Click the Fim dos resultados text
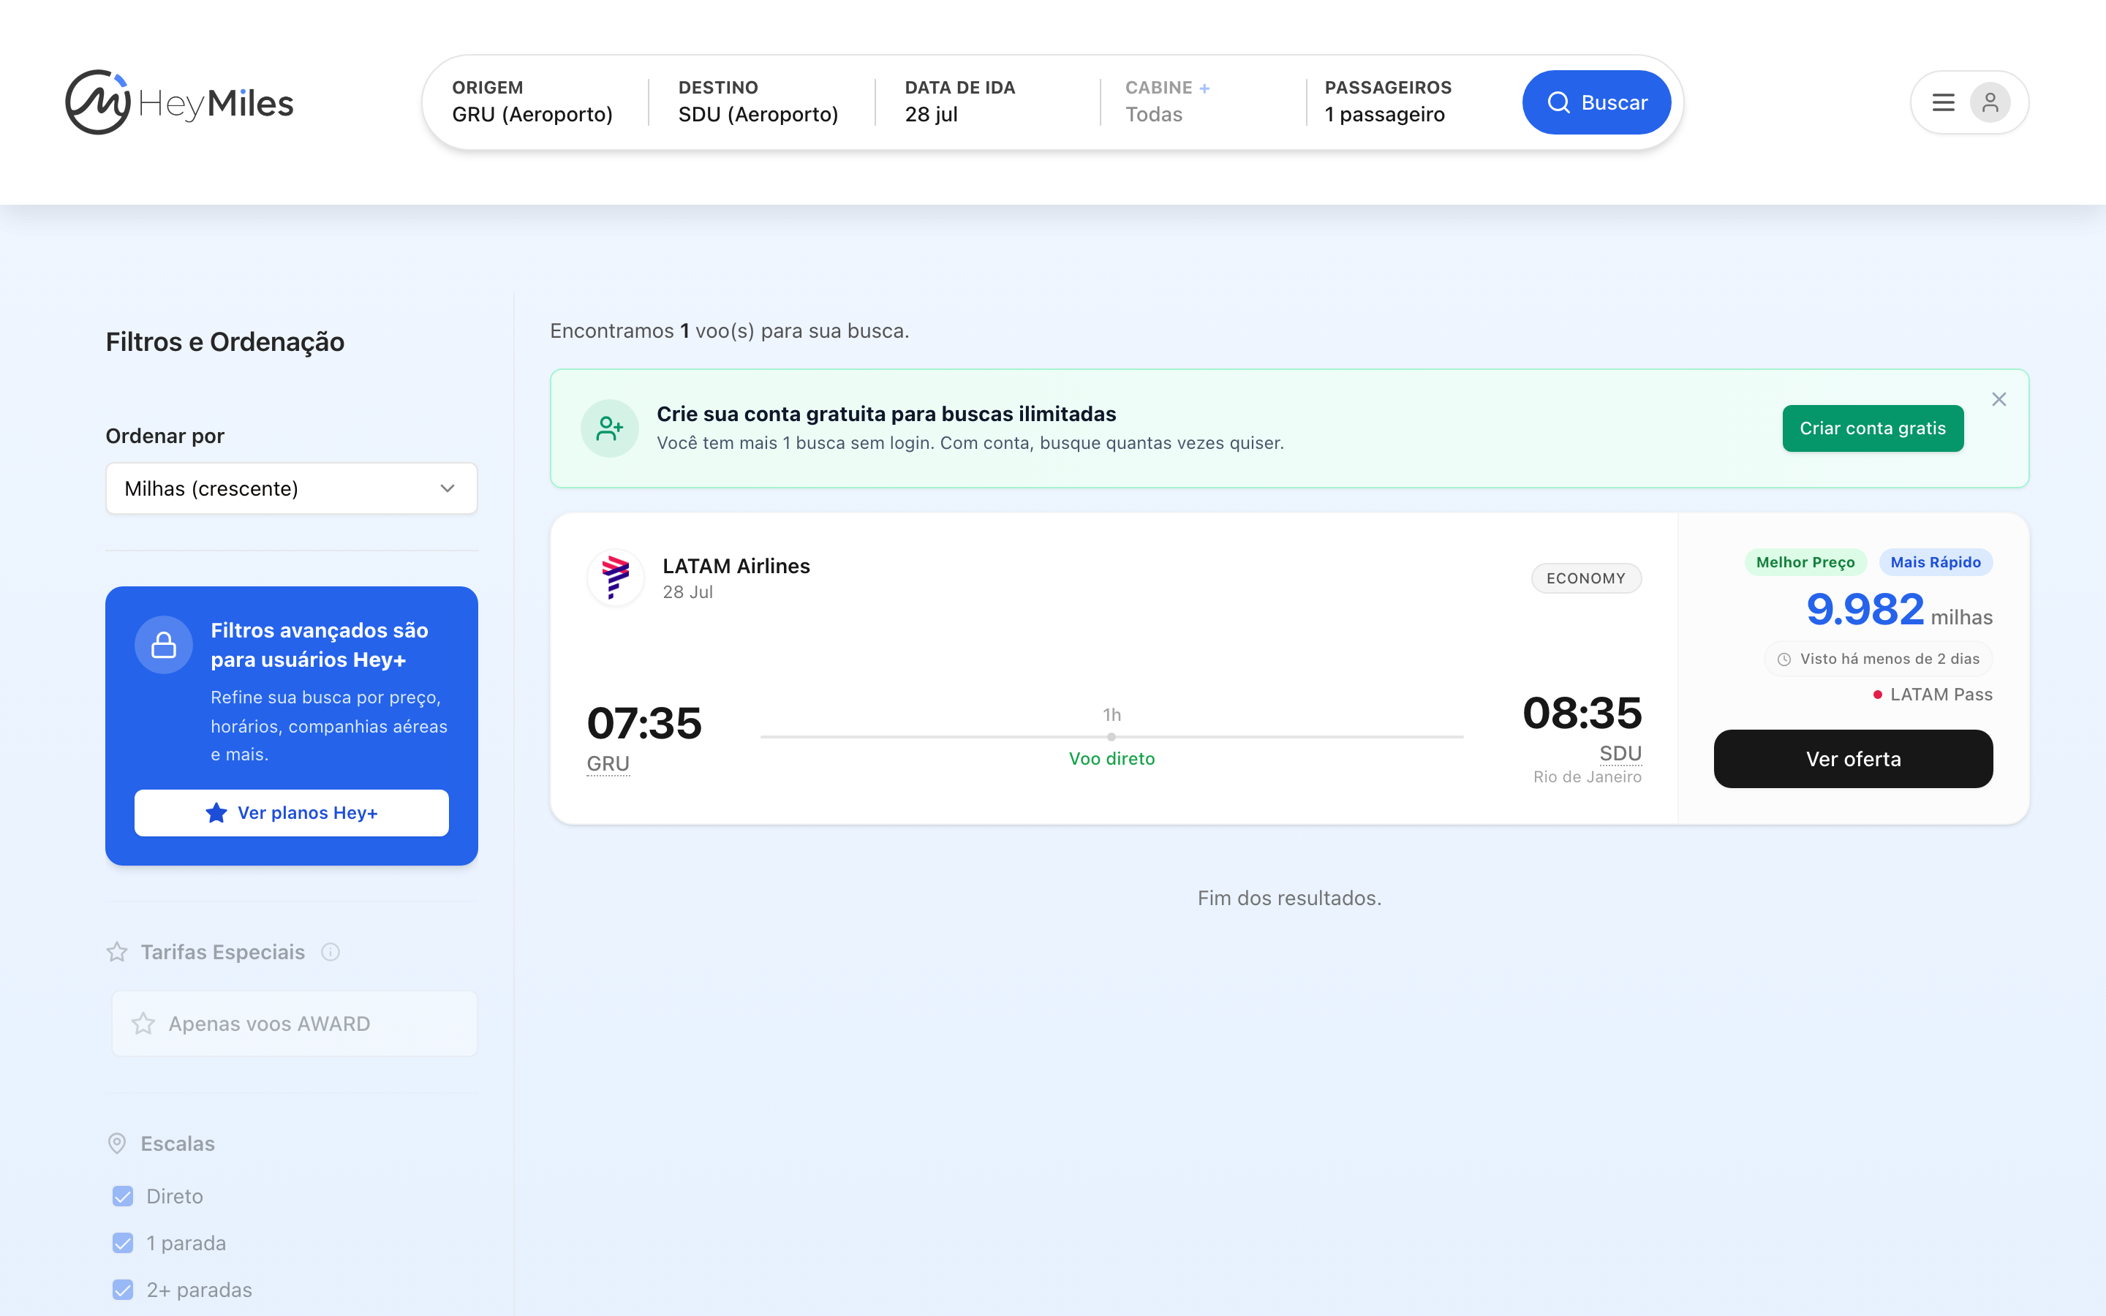 tap(1290, 899)
